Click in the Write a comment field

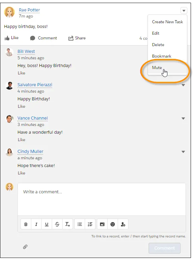tap(102, 199)
